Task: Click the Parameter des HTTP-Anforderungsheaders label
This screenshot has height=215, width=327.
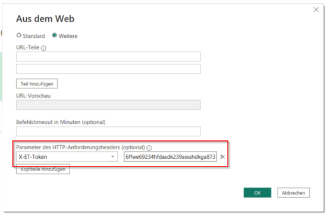Action: [x=80, y=147]
